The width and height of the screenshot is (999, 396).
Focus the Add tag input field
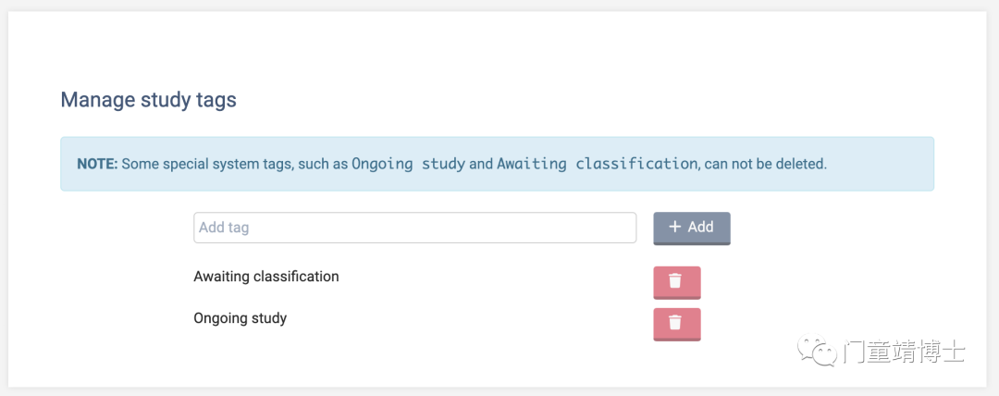(414, 228)
